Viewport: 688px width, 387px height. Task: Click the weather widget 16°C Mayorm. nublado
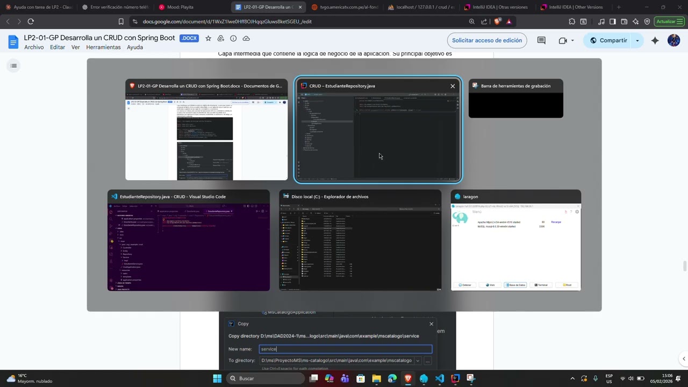30,378
